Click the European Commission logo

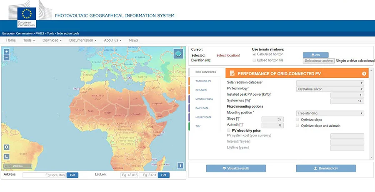point(27,17)
